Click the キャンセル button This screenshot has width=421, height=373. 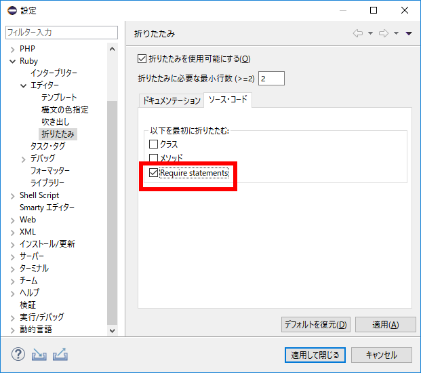pos(381,355)
